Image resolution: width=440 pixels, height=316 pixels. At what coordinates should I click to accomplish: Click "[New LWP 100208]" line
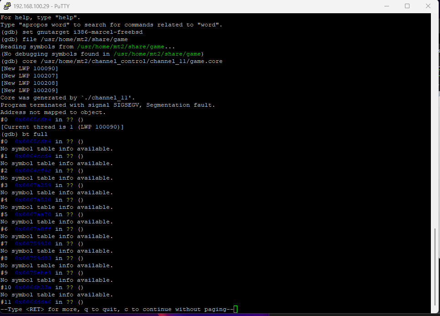(x=30, y=83)
